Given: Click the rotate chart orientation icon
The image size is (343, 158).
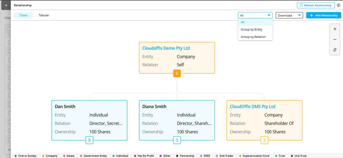Looking at the screenshot, I should coord(335,50).
